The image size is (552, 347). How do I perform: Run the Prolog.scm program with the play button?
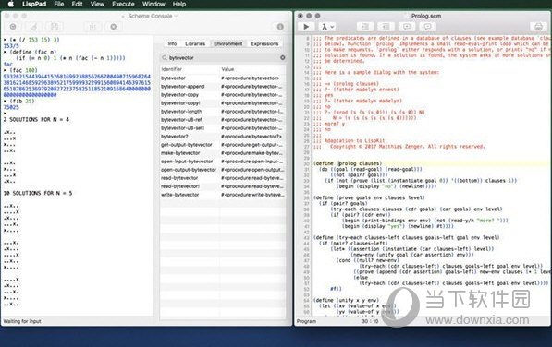click(x=306, y=27)
